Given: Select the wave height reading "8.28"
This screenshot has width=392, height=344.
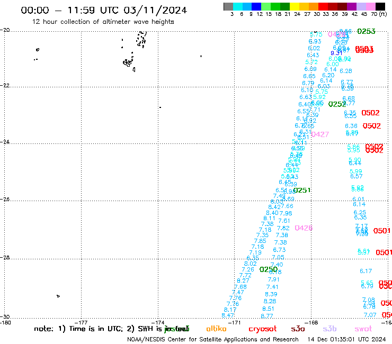Looking at the screenshot, I should (270, 301).
